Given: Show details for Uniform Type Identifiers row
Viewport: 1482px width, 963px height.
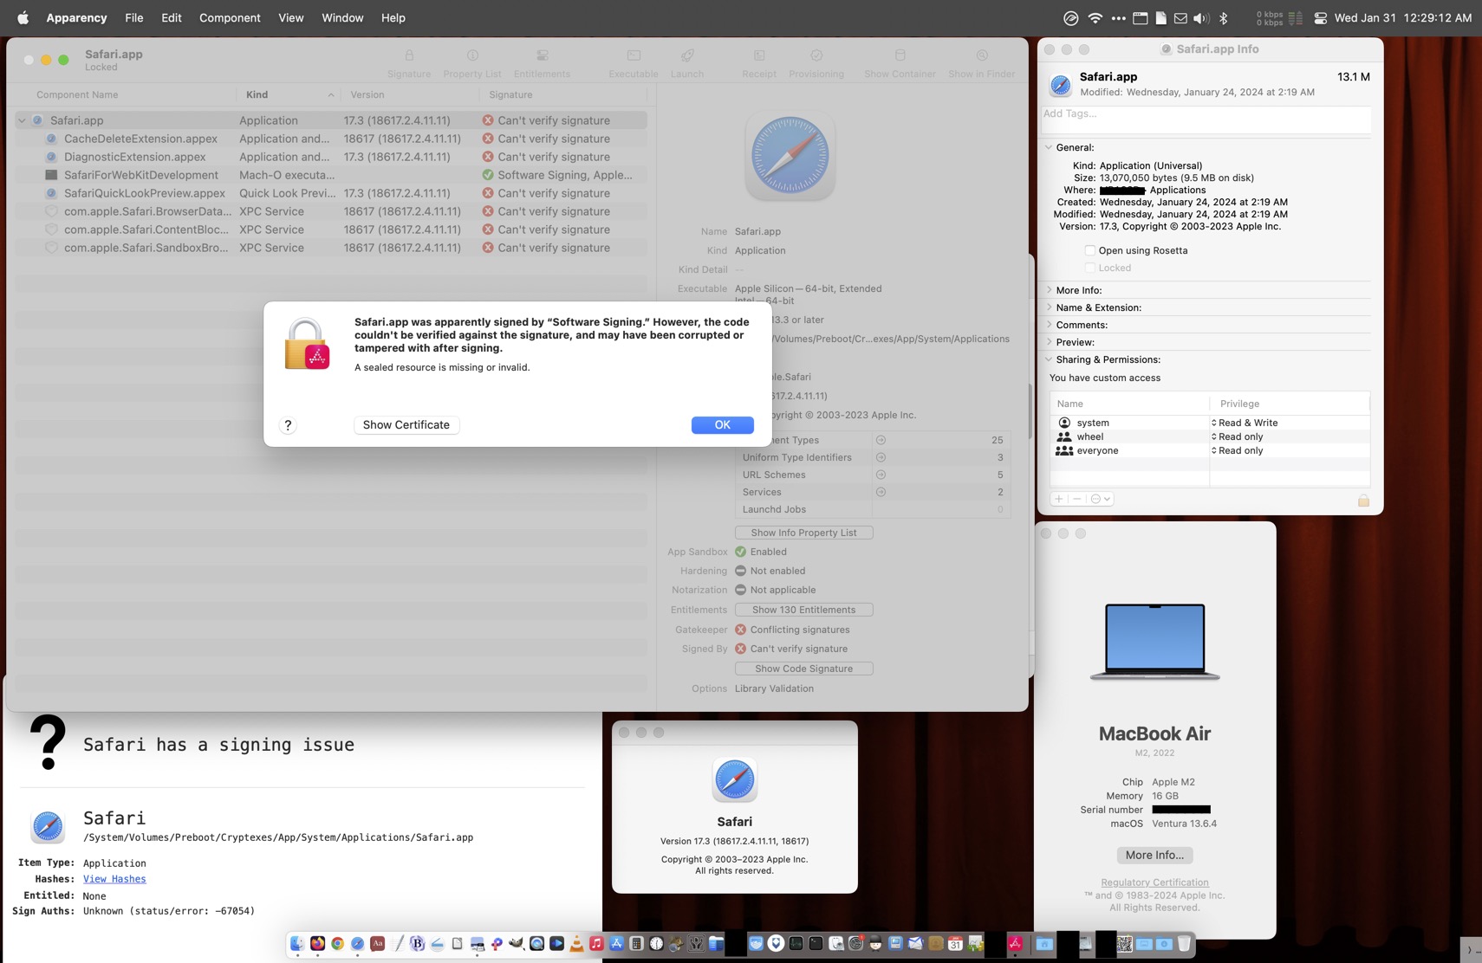Looking at the screenshot, I should click(881, 457).
